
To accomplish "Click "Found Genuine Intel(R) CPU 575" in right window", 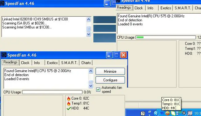I will point(151,16).
